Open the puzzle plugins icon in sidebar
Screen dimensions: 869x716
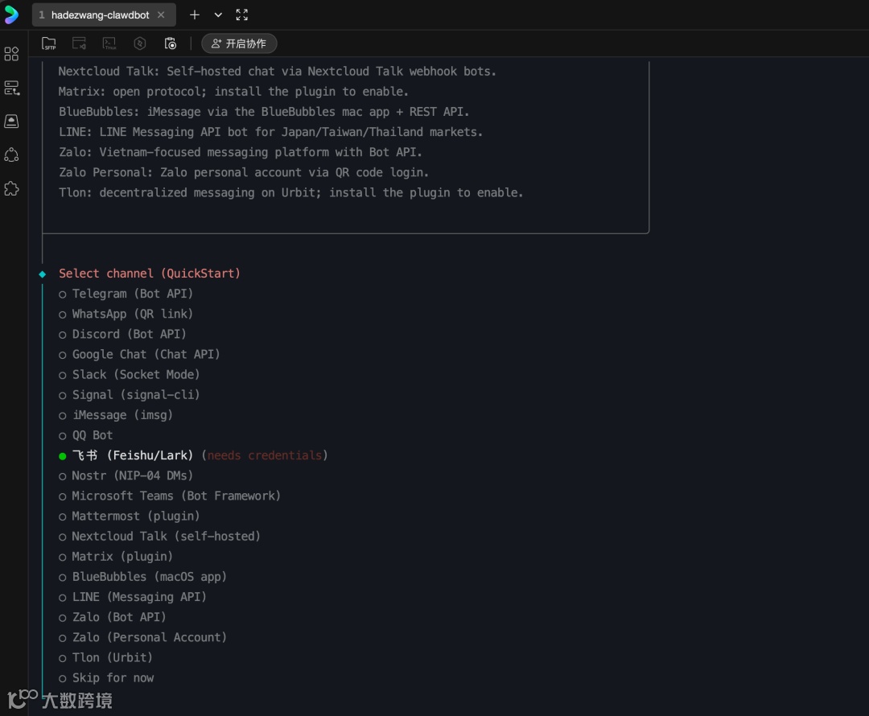coord(11,189)
